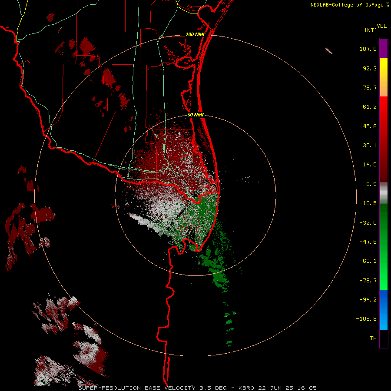Click the KBRO radar site center point
Screen dimensions: 391x391
coord(195,195)
